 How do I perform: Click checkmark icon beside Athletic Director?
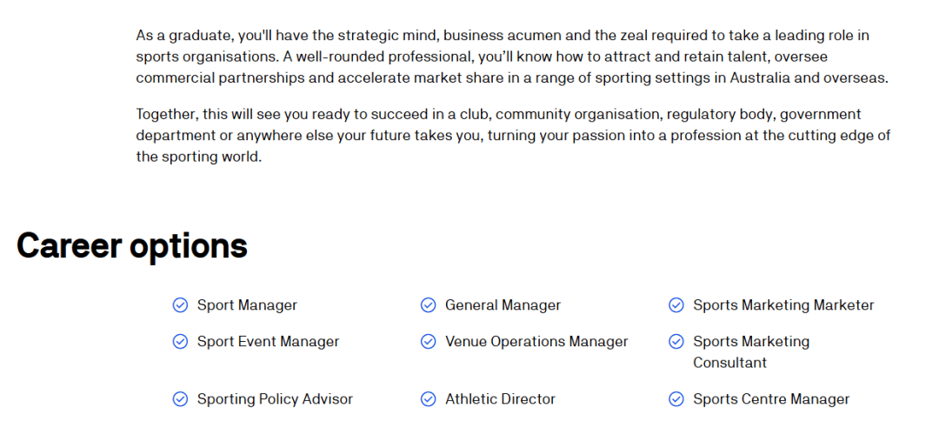pyautogui.click(x=428, y=399)
